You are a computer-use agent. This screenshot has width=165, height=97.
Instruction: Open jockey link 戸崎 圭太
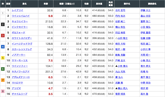120,61
